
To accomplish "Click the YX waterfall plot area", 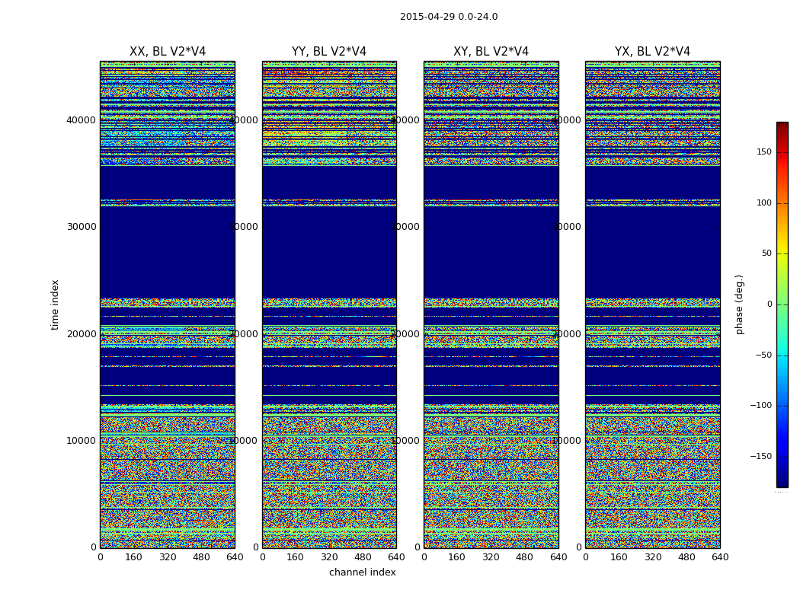I will [x=652, y=304].
